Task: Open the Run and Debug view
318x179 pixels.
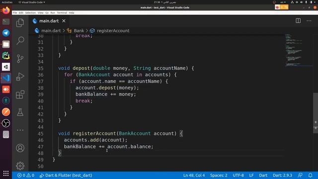Action: click(x=20, y=77)
